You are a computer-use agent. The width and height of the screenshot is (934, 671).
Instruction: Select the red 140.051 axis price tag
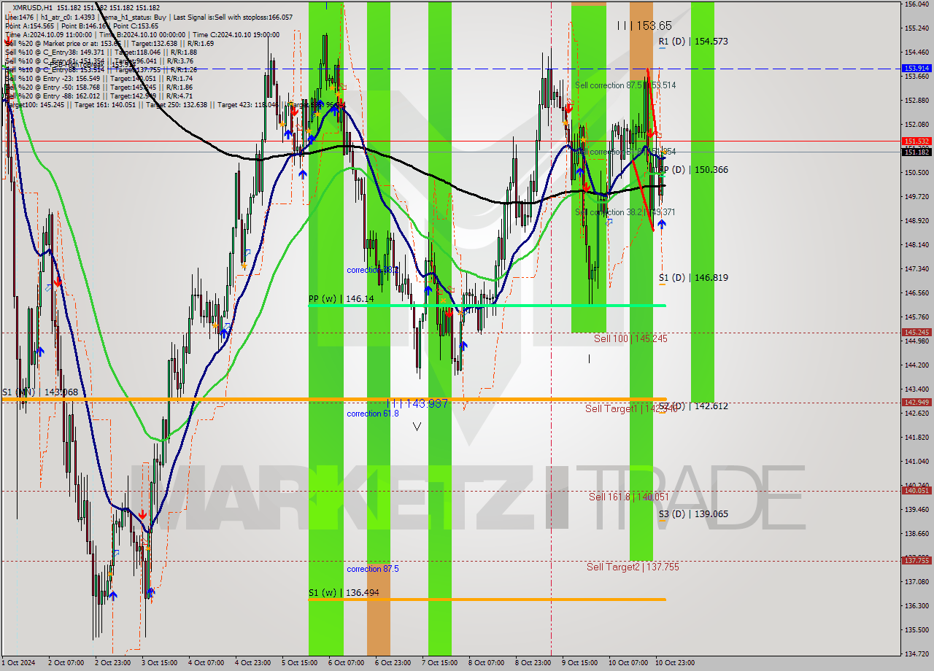pyautogui.click(x=916, y=490)
